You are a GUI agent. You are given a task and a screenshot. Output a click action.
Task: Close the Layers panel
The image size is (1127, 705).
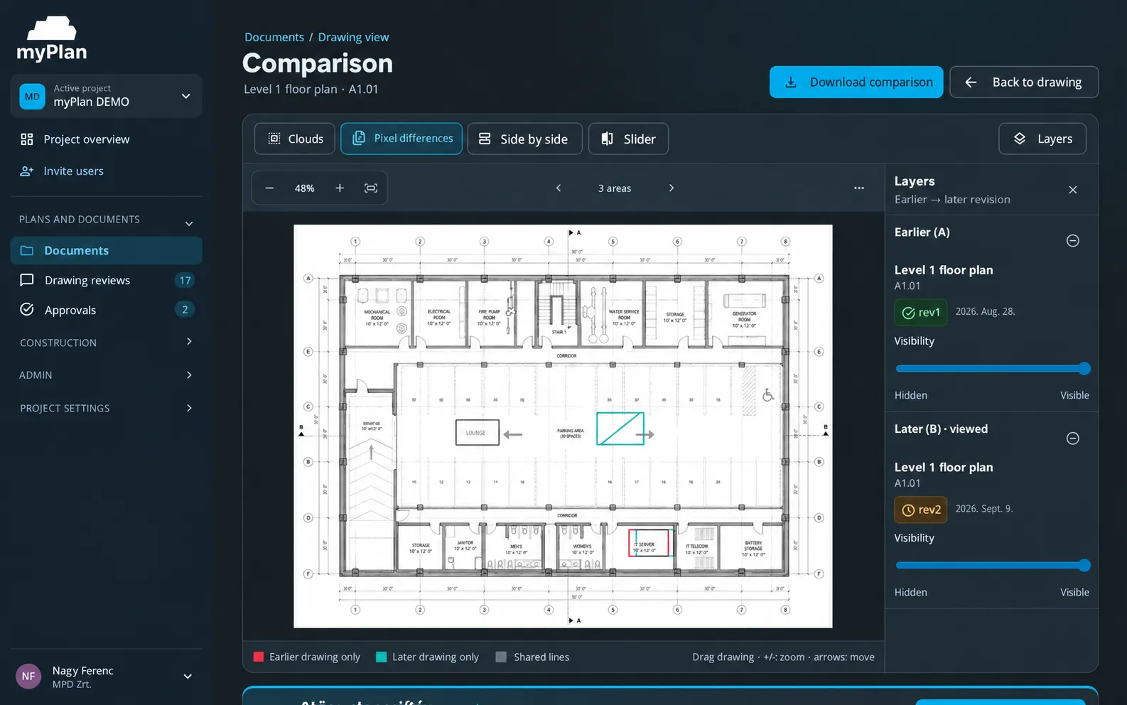(x=1073, y=190)
